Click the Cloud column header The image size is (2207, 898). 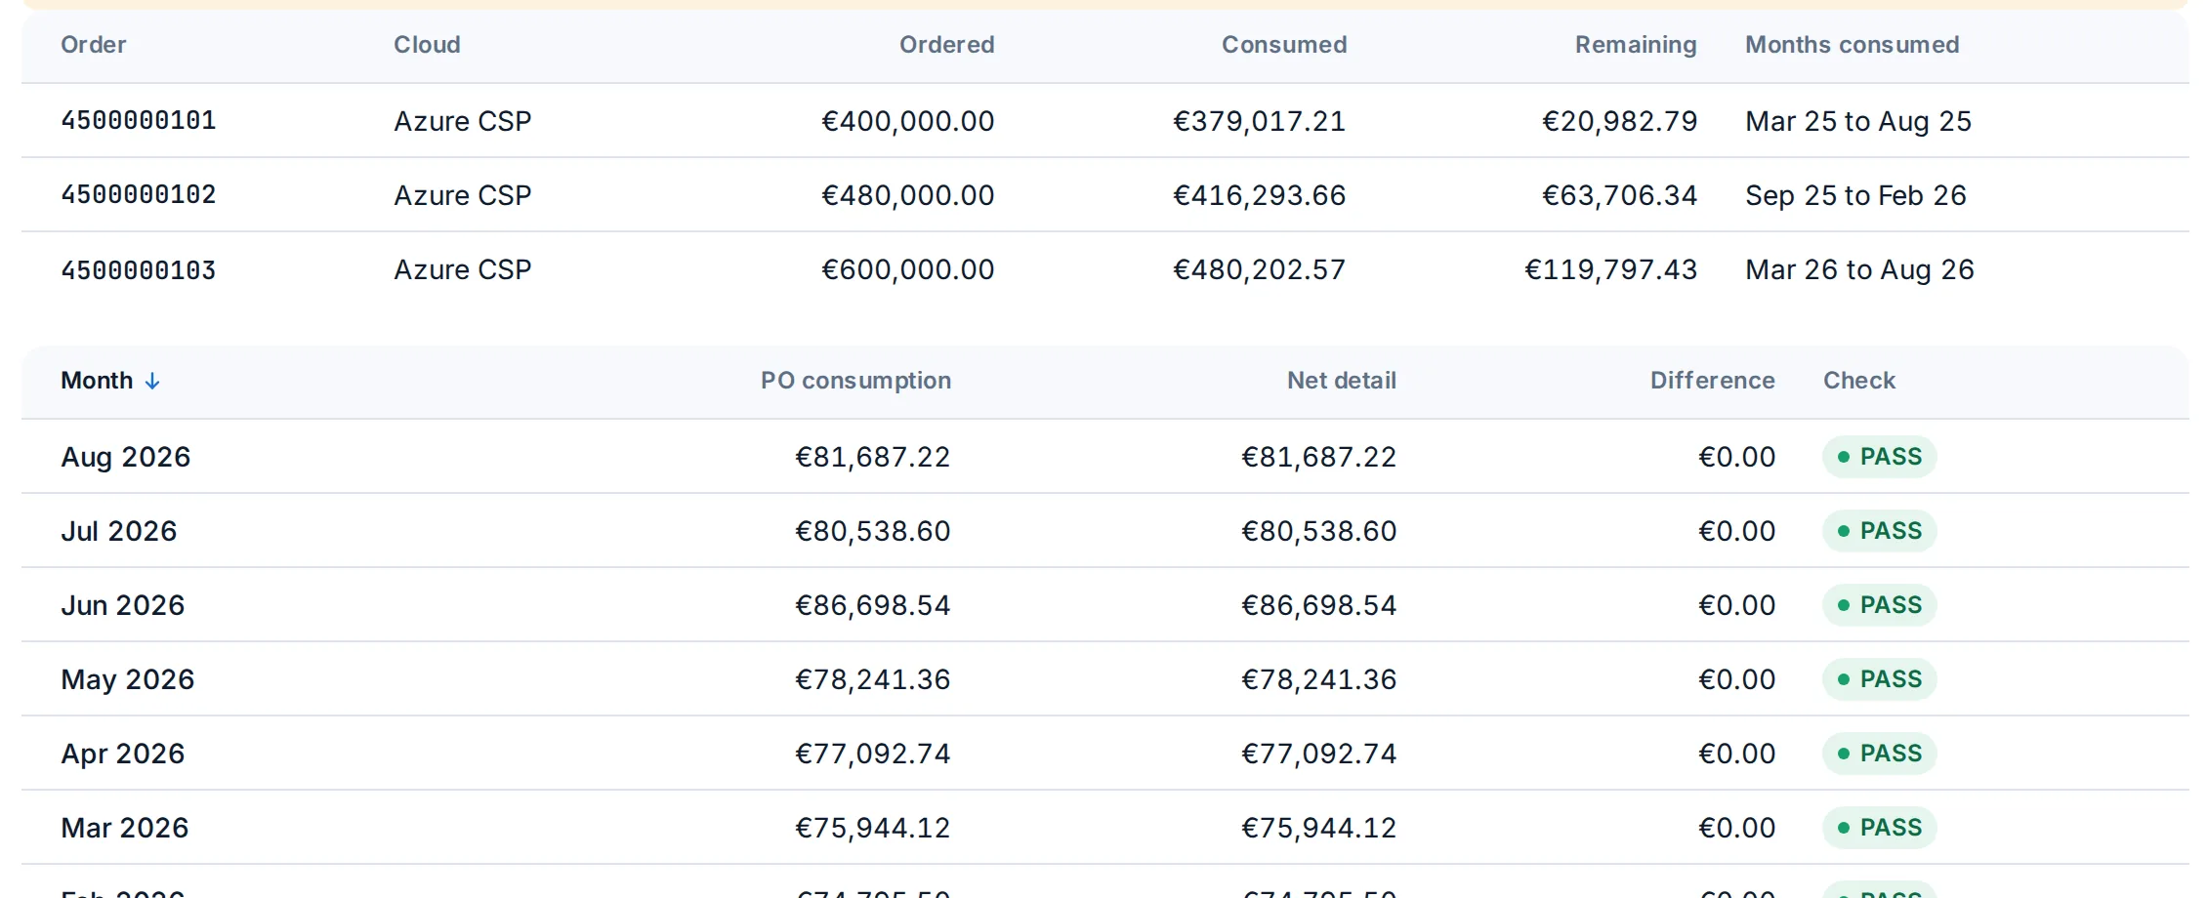(x=427, y=45)
